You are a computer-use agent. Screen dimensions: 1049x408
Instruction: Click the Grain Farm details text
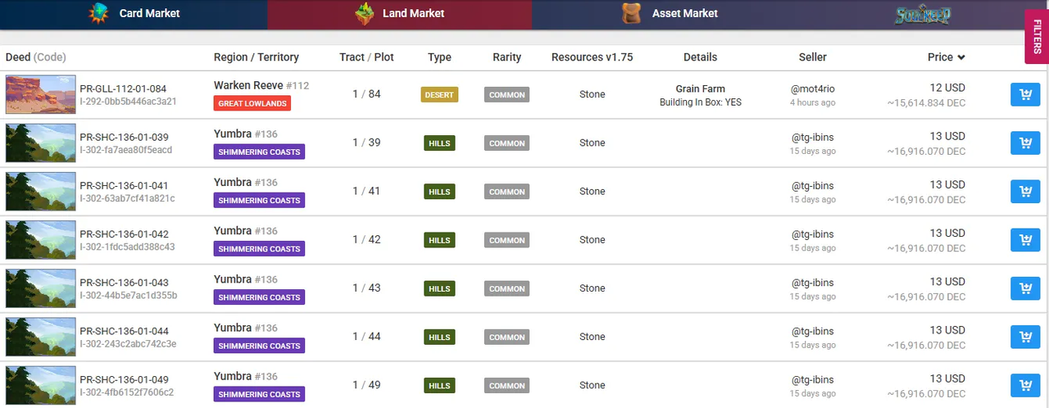[700, 88]
